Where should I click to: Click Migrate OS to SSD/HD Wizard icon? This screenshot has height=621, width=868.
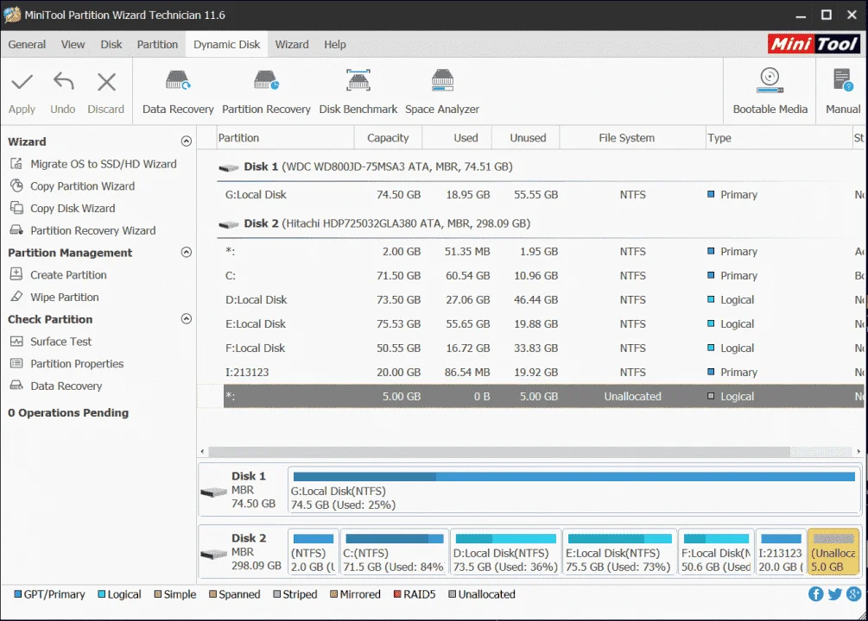point(17,164)
